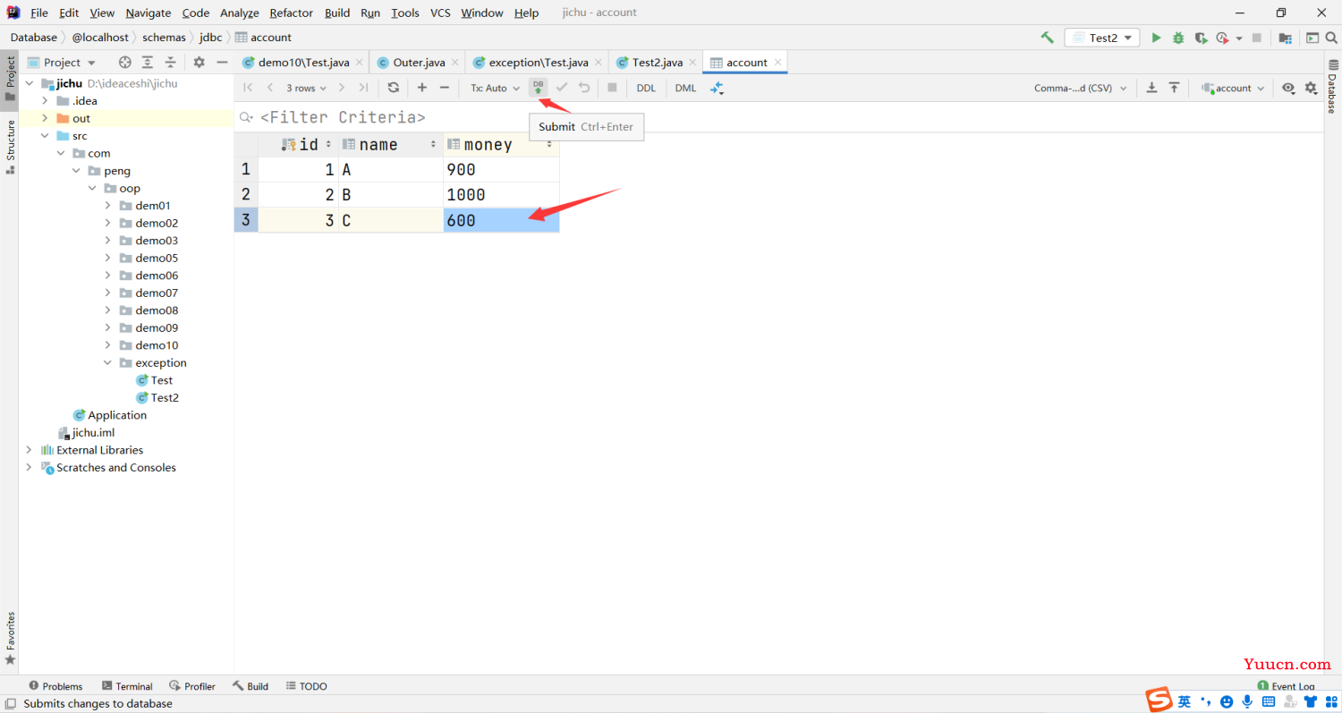The width and height of the screenshot is (1342, 713).
Task: Go to the first page of rows
Action: pos(248,88)
